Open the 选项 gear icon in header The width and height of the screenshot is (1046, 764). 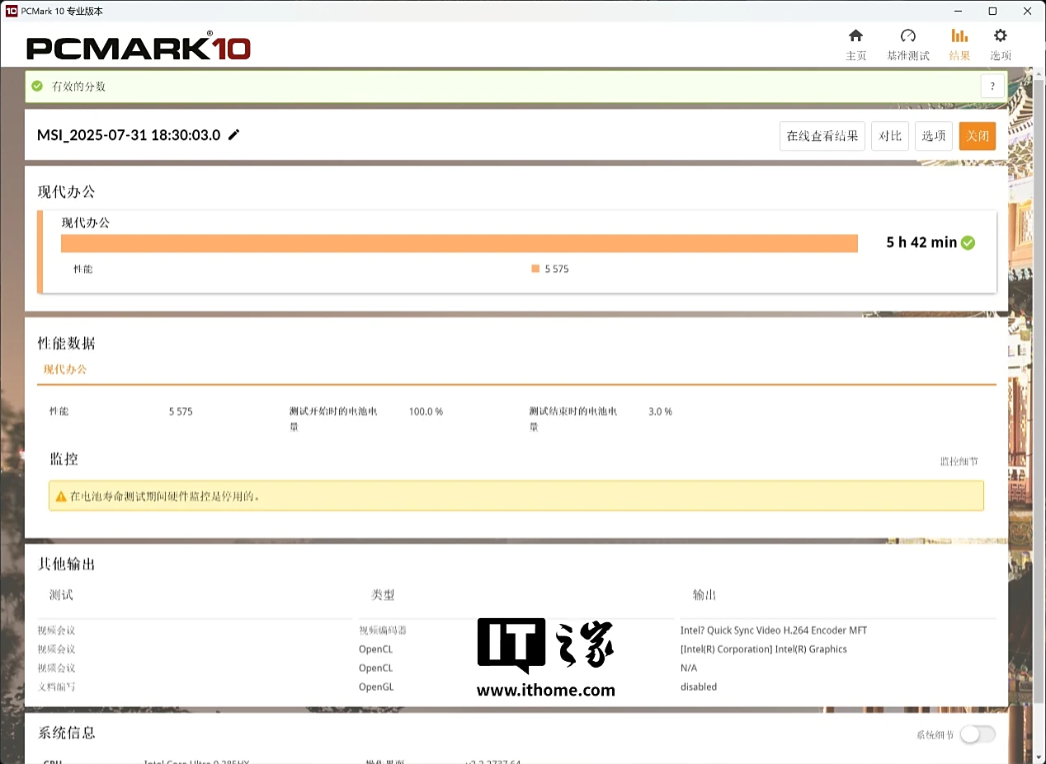tap(1000, 37)
